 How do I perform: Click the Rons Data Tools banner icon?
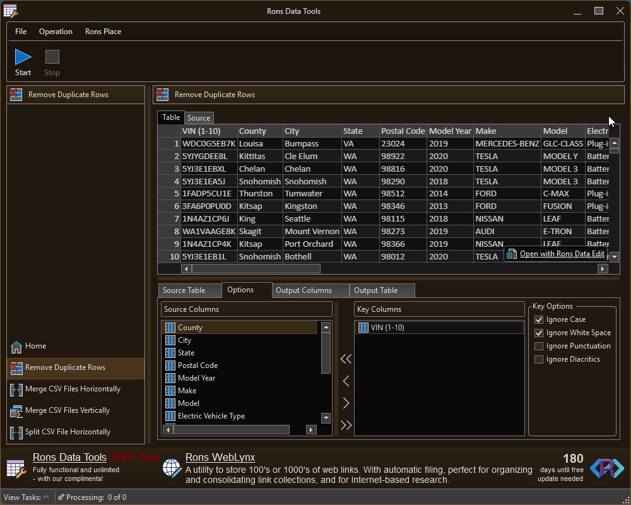pyautogui.click(x=16, y=469)
